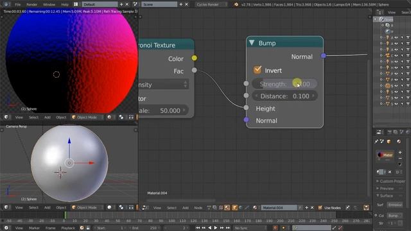Click the pin node tree icon
The width and height of the screenshot is (411, 231).
[348, 208]
